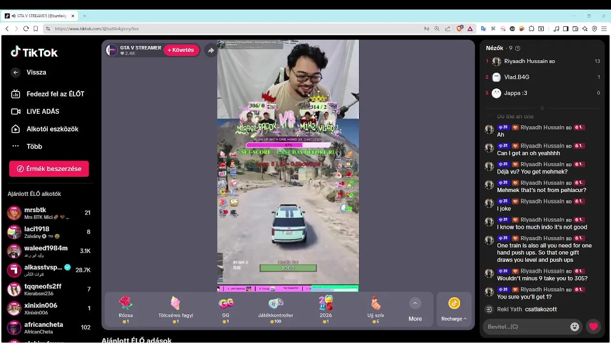Open the Brave VPN shield icon
The height and width of the screenshot is (344, 611).
click(594, 29)
